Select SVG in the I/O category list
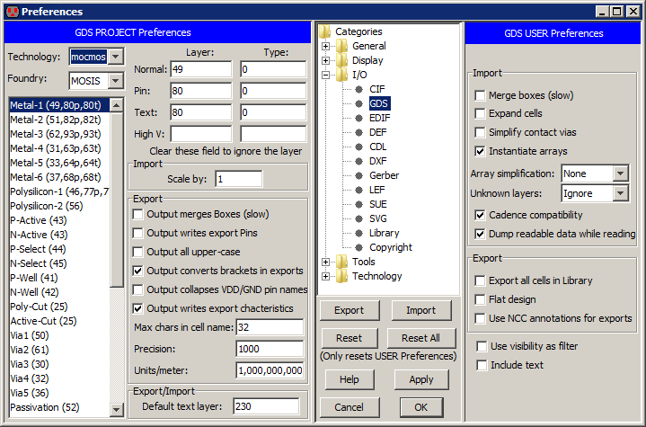Viewport: 646px width, 427px height. 378,218
